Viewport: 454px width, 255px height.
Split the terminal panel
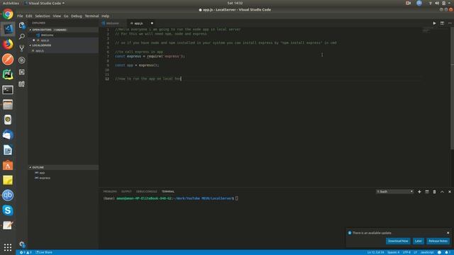coord(427,192)
